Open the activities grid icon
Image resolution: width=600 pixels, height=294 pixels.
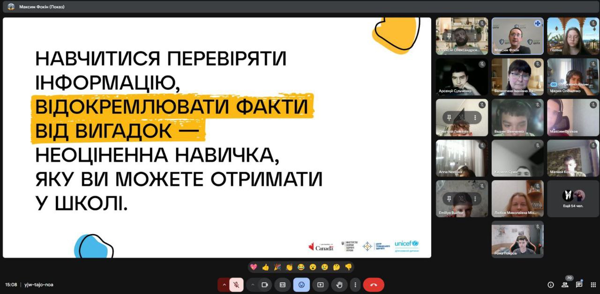(593, 285)
